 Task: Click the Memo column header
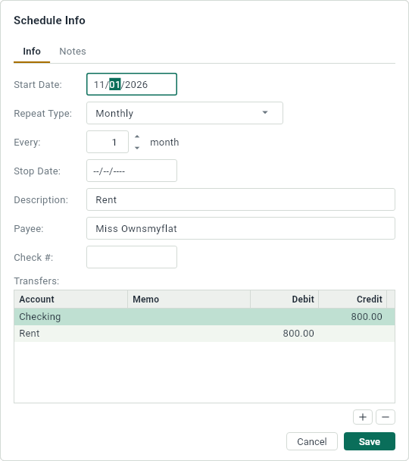point(189,299)
